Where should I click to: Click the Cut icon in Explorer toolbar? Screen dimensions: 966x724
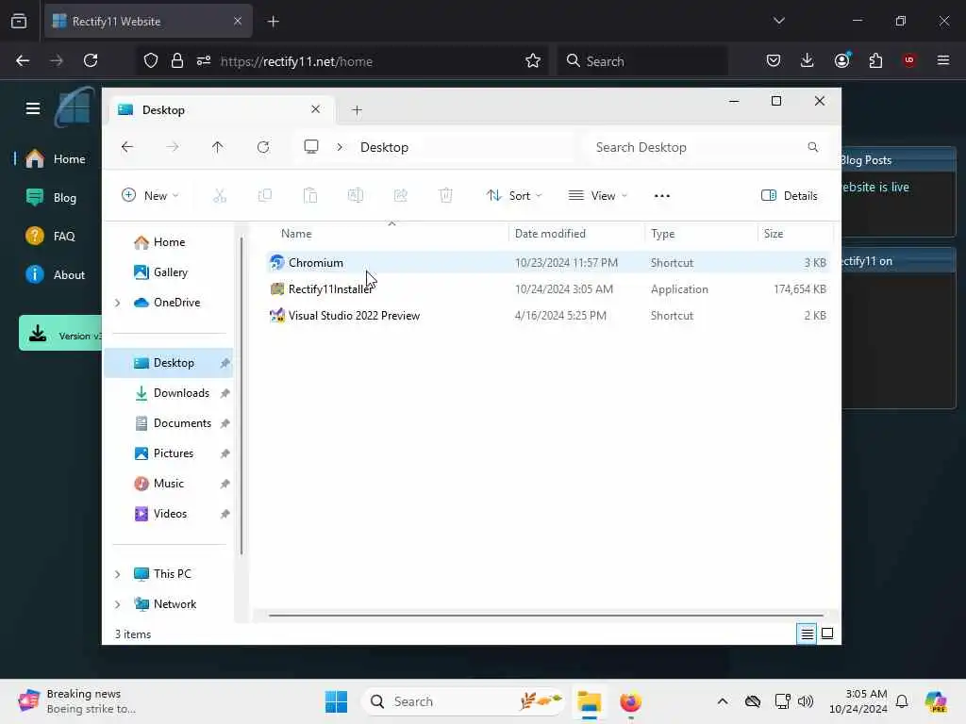click(219, 196)
